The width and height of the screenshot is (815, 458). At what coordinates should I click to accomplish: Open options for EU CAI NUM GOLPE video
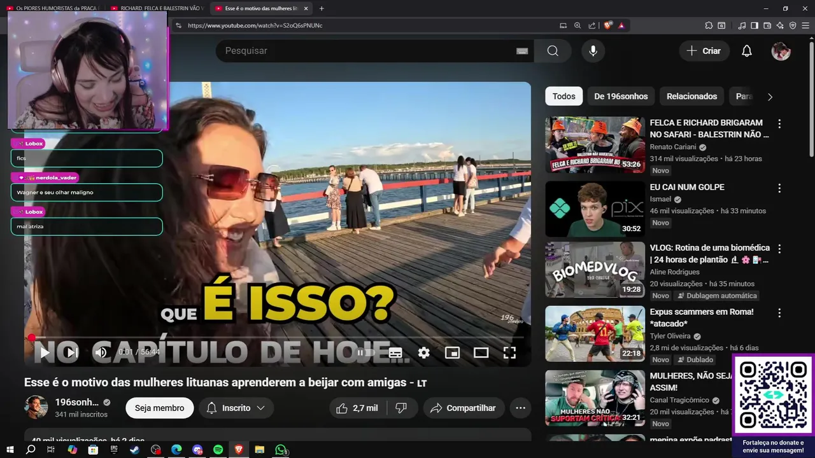[779, 188]
